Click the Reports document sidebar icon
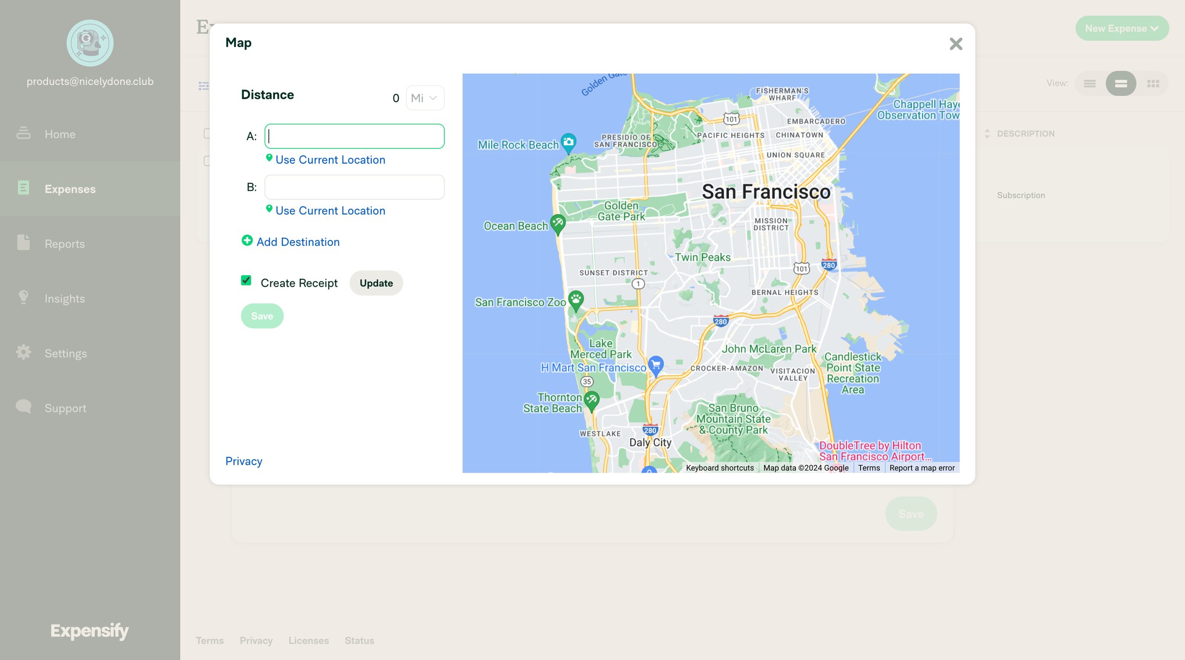This screenshot has width=1185, height=660. (23, 242)
